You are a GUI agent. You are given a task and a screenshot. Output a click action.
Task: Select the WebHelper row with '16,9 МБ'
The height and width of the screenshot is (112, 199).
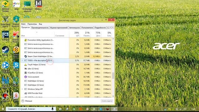point(66,81)
